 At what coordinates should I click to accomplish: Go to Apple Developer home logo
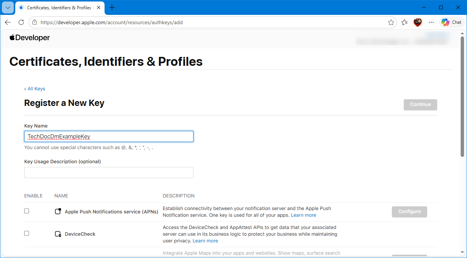30,38
